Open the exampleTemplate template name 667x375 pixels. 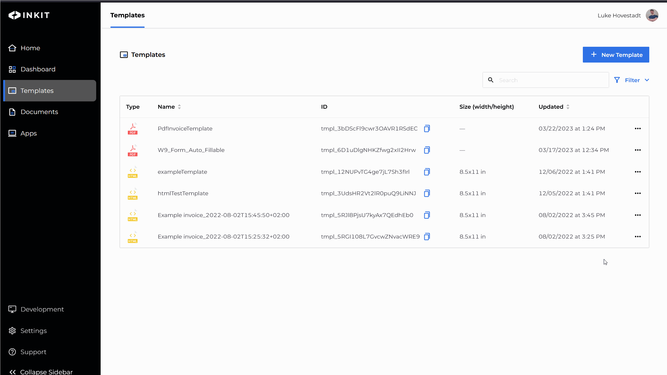pos(182,172)
